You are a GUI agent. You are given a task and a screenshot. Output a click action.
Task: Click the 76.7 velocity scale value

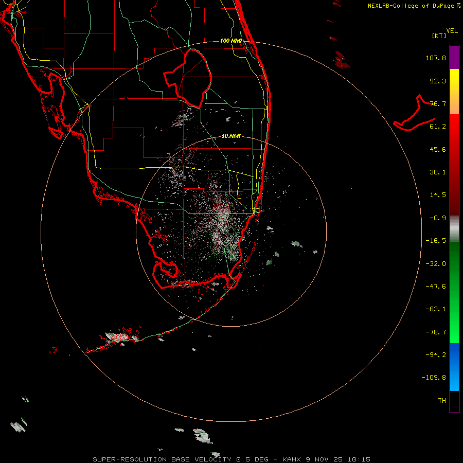pyautogui.click(x=438, y=103)
